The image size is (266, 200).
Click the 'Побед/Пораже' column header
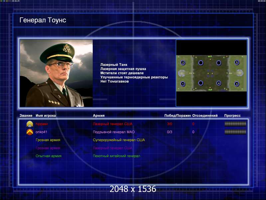(x=178, y=116)
